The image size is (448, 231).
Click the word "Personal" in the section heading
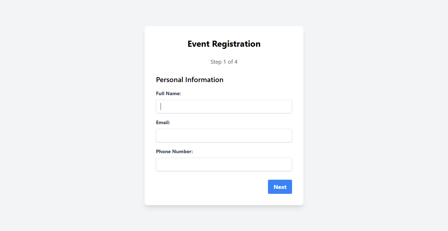click(x=169, y=80)
